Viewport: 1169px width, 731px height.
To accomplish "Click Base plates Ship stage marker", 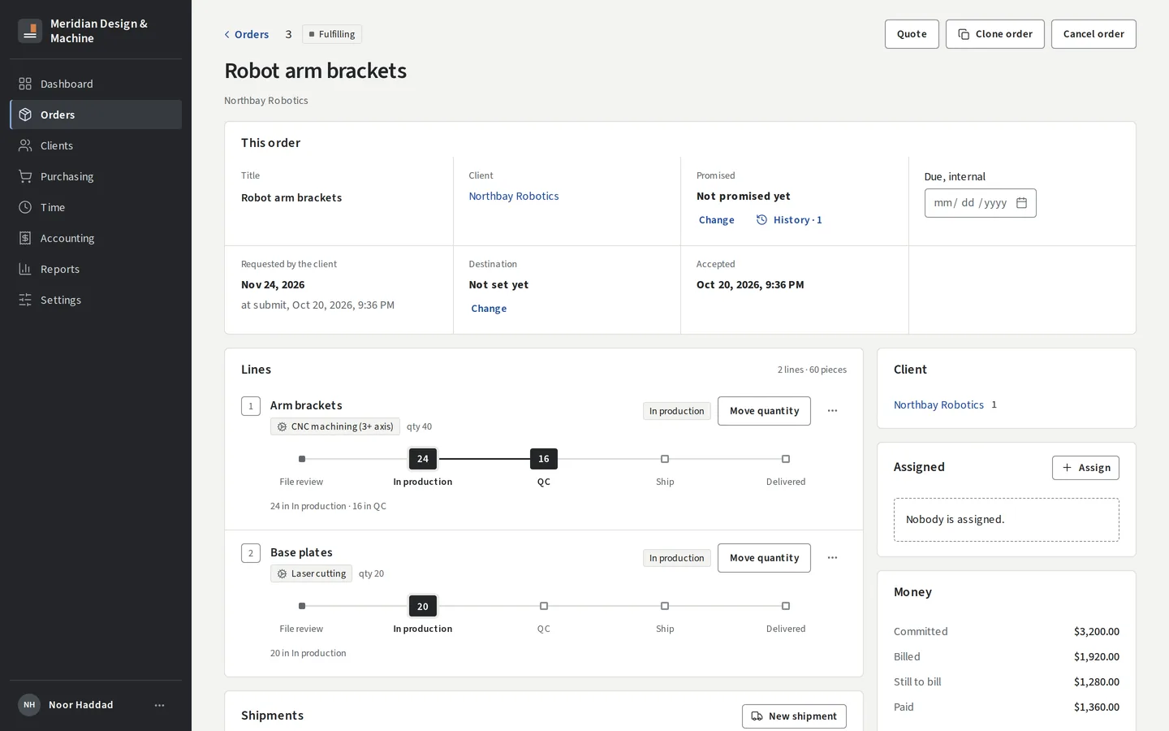I will pos(665,606).
